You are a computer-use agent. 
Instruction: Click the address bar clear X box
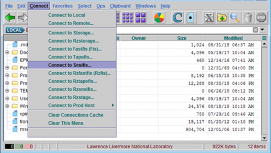pyautogui.click(x=255, y=30)
